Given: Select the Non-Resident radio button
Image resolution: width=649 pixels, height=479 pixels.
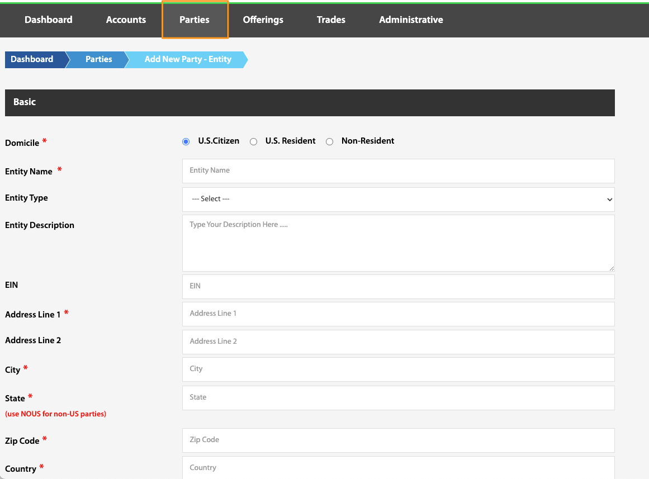Looking at the screenshot, I should 329,141.
